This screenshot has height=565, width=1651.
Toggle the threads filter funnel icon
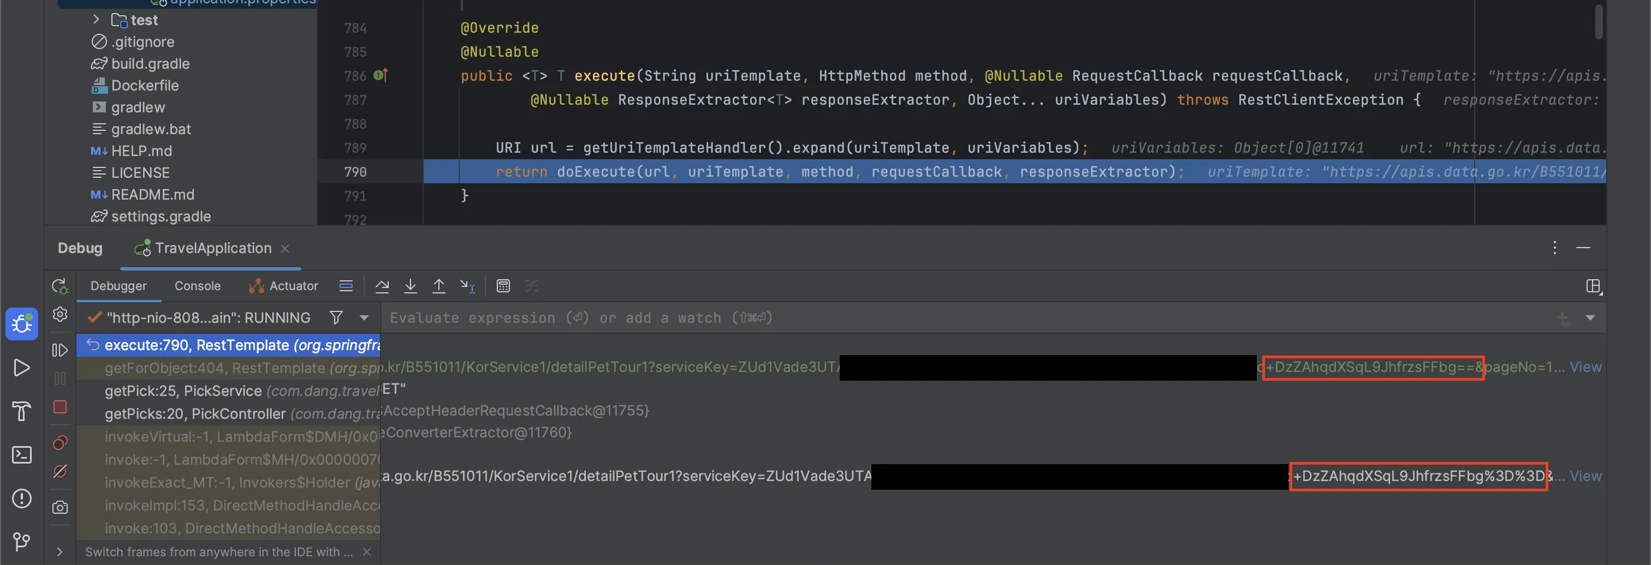click(x=336, y=317)
